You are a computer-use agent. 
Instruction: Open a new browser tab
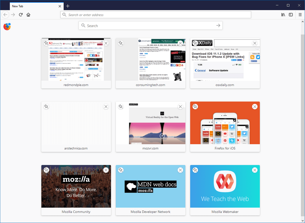coord(68,6)
